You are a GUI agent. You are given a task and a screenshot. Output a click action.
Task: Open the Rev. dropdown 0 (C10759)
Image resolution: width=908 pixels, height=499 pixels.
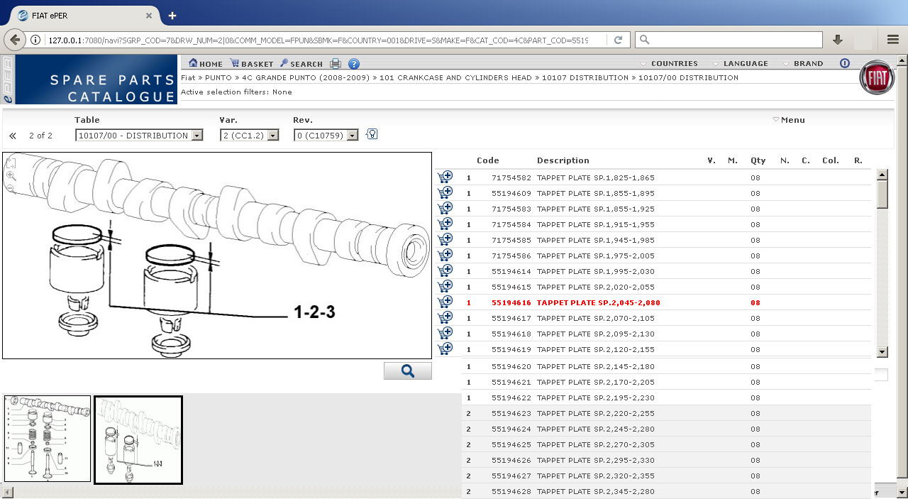326,136
